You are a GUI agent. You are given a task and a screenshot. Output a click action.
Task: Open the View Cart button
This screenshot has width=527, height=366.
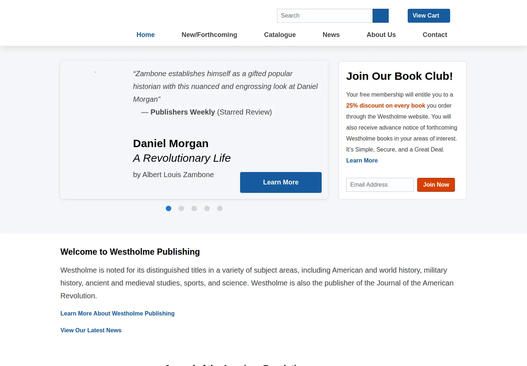pos(429,16)
